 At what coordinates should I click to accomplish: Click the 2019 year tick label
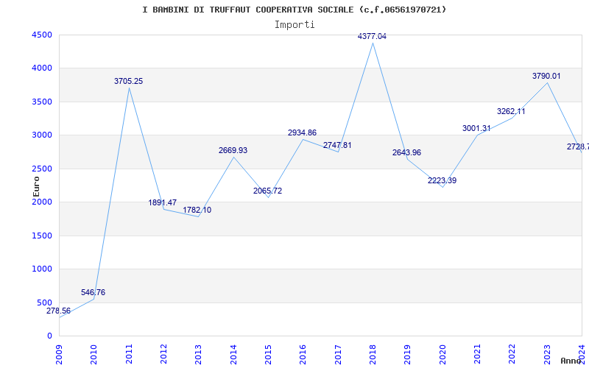point(408,355)
